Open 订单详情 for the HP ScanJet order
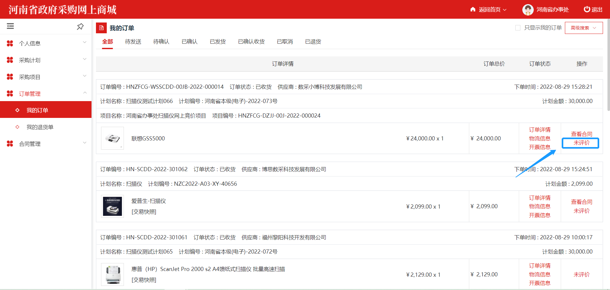Image resolution: width=610 pixels, height=290 pixels. pos(539,266)
